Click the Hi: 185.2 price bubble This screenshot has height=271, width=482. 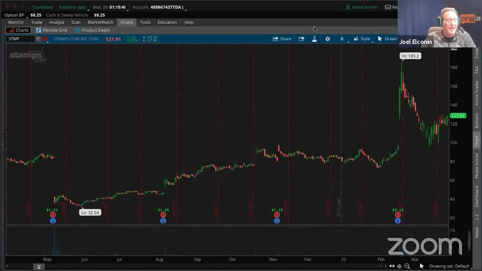[410, 56]
